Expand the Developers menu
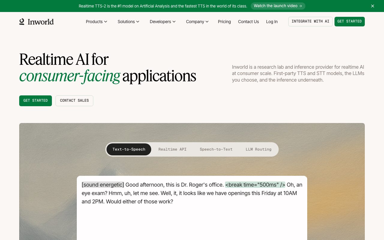Screen dimensions: 384x240 pyautogui.click(x=163, y=22)
